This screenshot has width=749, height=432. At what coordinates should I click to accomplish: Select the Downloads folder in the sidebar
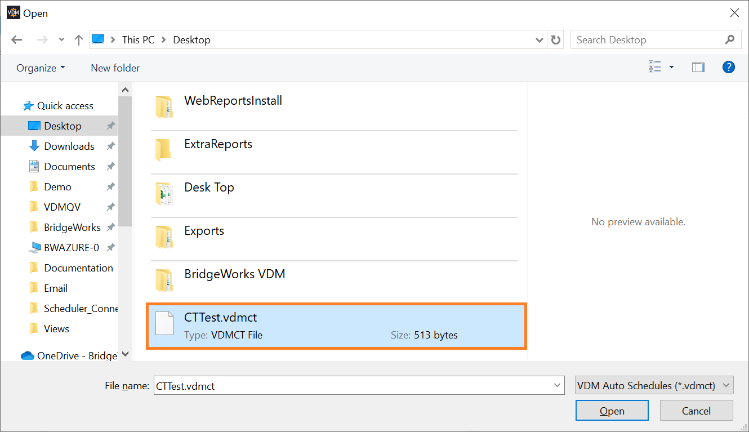(x=69, y=146)
